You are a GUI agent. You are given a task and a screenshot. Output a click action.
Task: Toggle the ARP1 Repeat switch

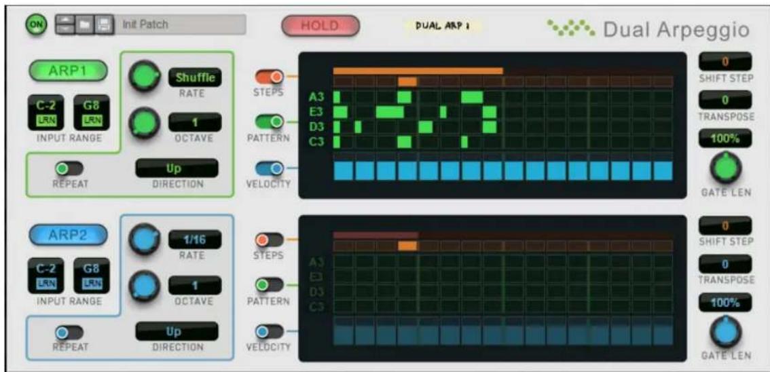(x=69, y=169)
